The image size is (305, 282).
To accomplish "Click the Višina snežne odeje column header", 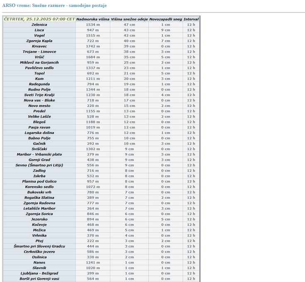I will tap(129, 19).
